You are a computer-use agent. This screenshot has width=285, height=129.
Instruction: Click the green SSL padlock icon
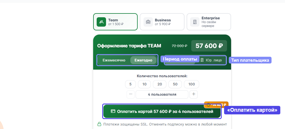99,124
